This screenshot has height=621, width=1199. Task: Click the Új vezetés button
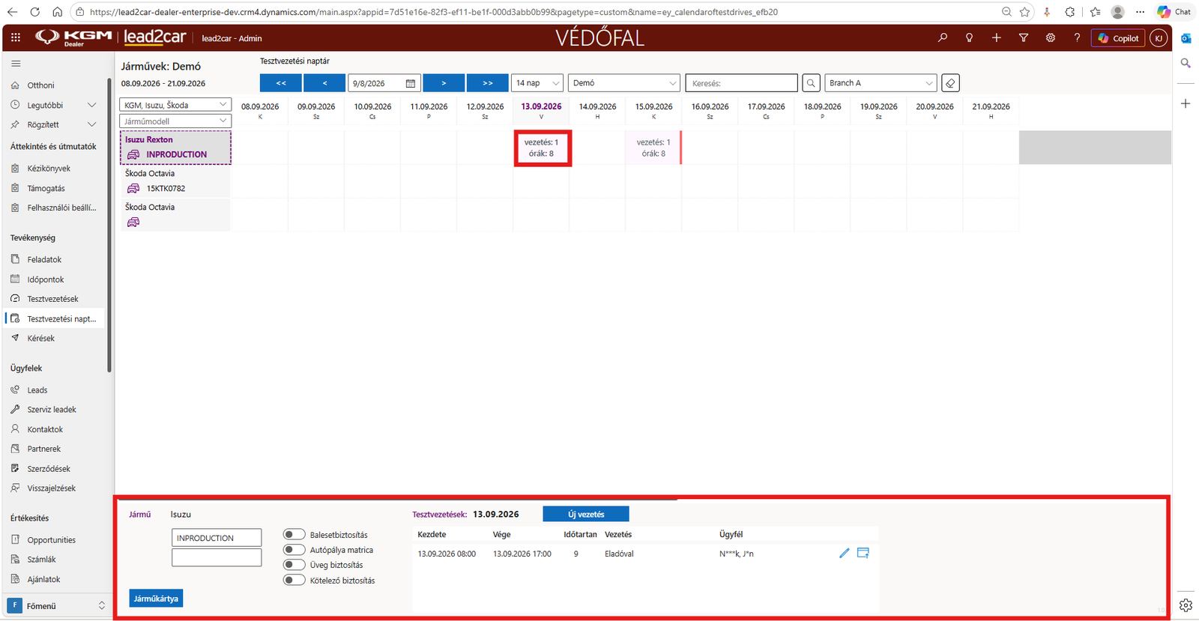point(586,515)
